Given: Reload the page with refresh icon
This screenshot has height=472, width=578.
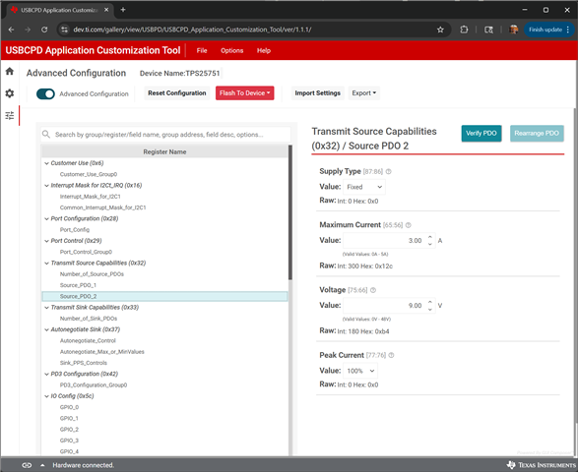Looking at the screenshot, I should point(44,29).
